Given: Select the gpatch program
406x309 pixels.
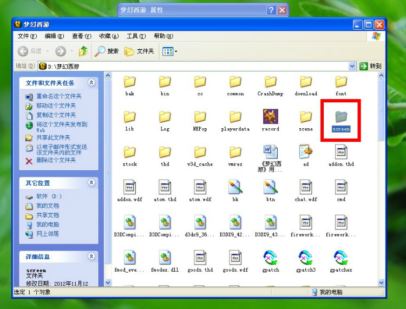Looking at the screenshot, I should 270,261.
